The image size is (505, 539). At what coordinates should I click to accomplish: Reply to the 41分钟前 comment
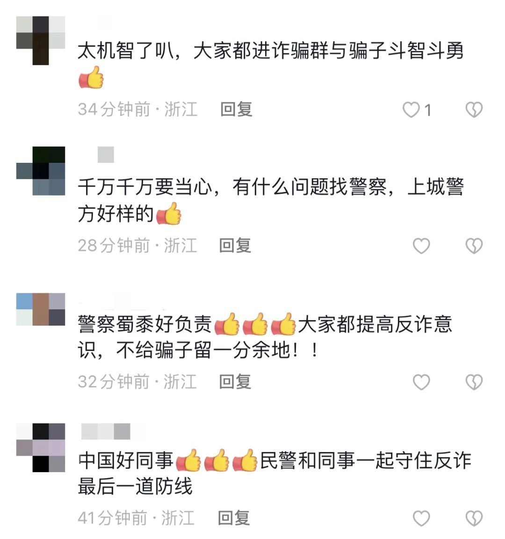coord(234,517)
